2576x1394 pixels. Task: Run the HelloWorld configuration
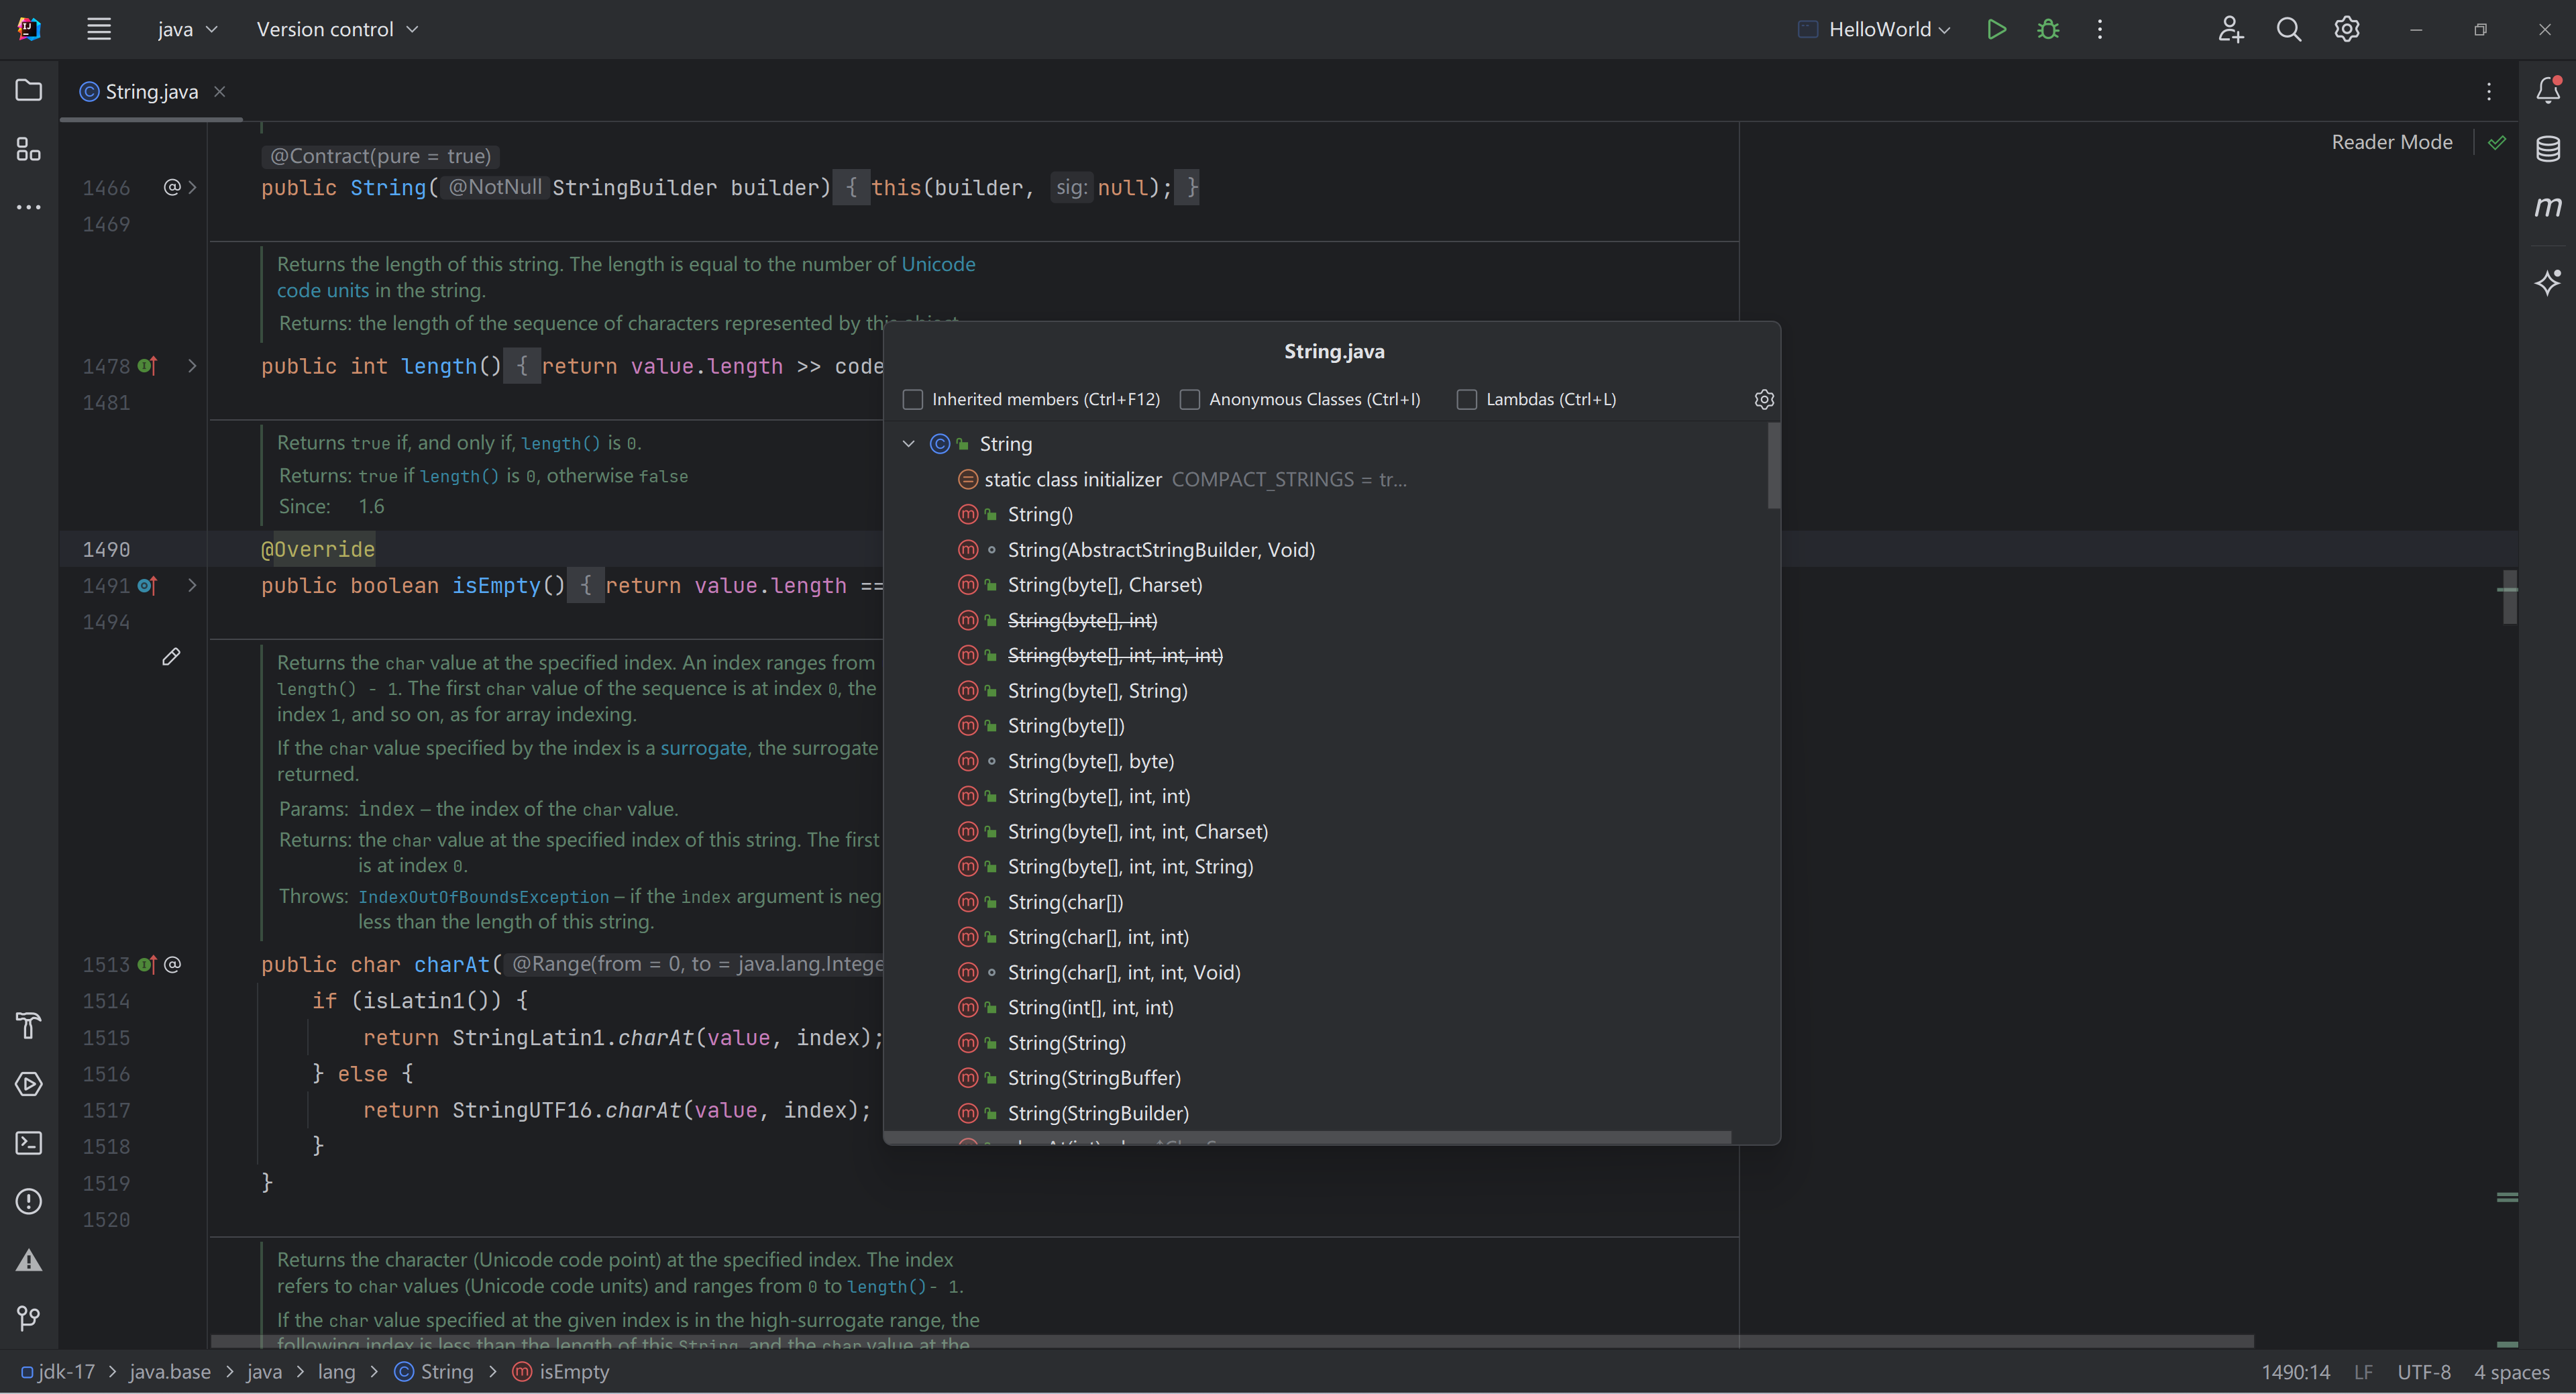point(1996,29)
